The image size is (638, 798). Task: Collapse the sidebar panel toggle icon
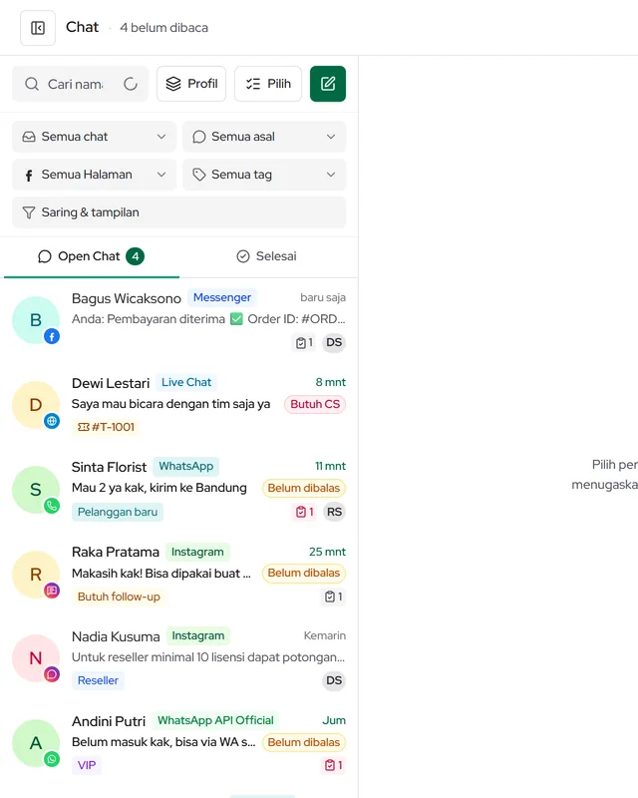[38, 28]
